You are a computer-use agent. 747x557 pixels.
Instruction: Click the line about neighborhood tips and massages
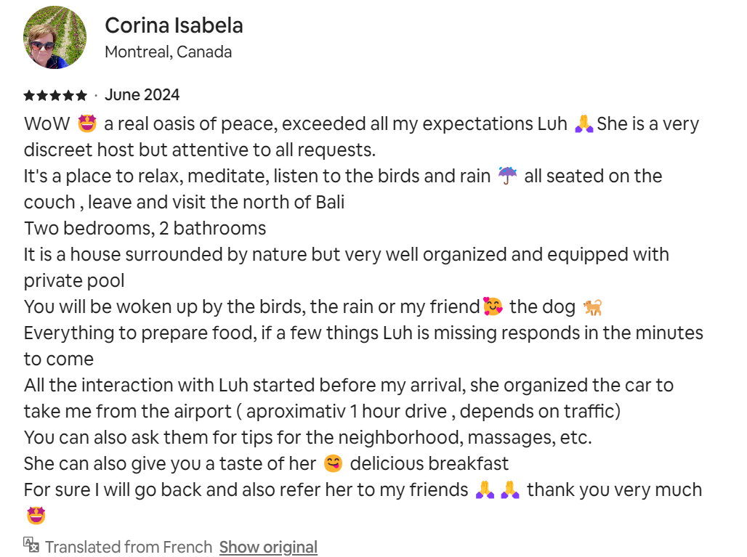pyautogui.click(x=307, y=438)
